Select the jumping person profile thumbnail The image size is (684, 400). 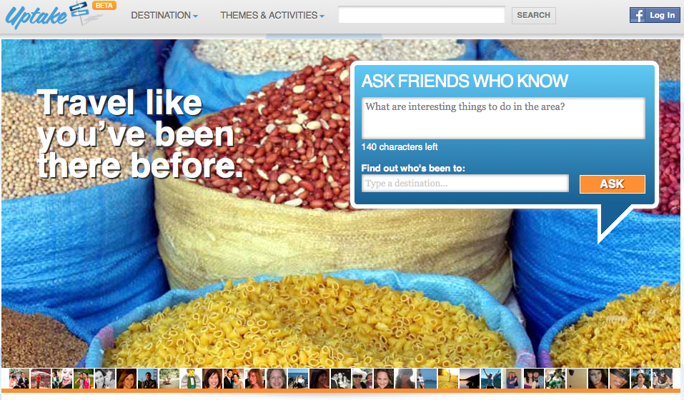point(491,378)
